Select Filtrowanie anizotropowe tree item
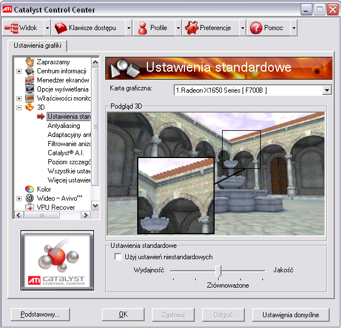Viewport: 341px width, 328px height. (x=69, y=144)
